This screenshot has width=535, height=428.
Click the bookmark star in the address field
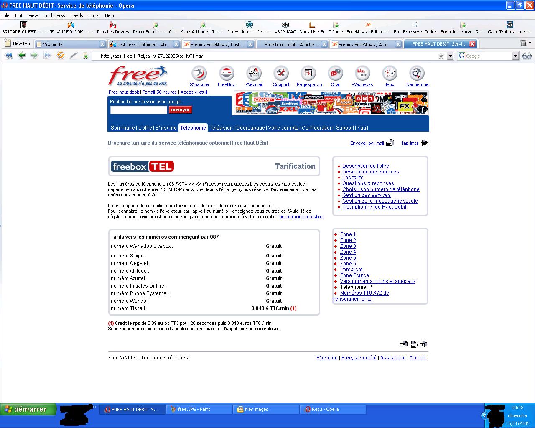[x=441, y=56]
